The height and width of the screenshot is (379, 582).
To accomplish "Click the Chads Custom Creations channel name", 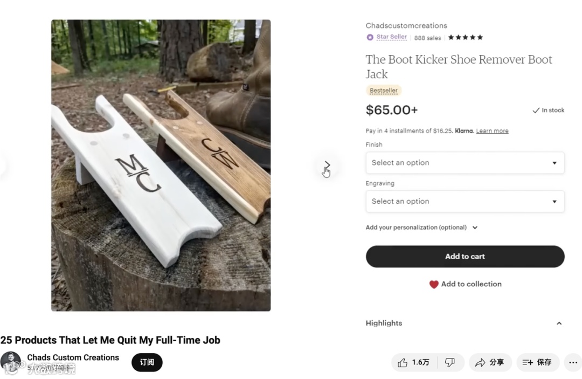I will click(73, 357).
